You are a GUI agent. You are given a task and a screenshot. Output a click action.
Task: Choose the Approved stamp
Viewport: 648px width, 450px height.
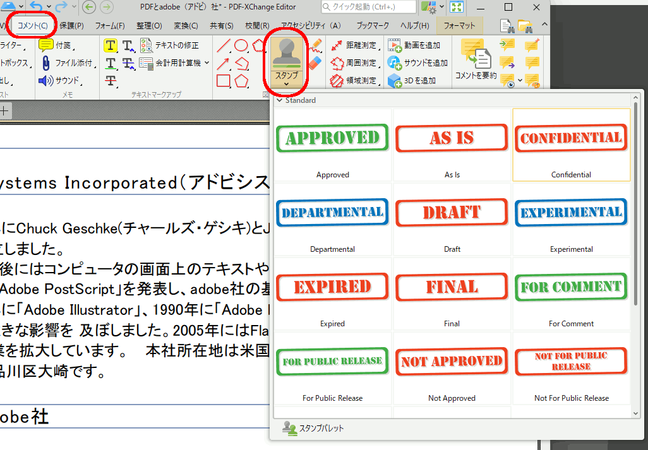click(x=333, y=145)
